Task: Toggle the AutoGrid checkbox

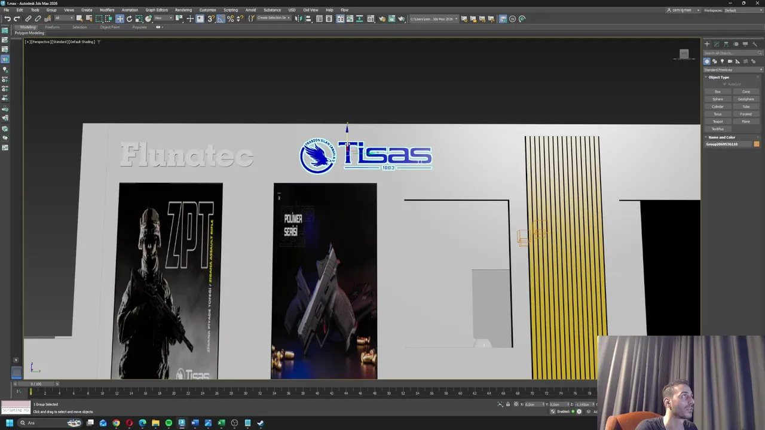Action: pyautogui.click(x=725, y=84)
